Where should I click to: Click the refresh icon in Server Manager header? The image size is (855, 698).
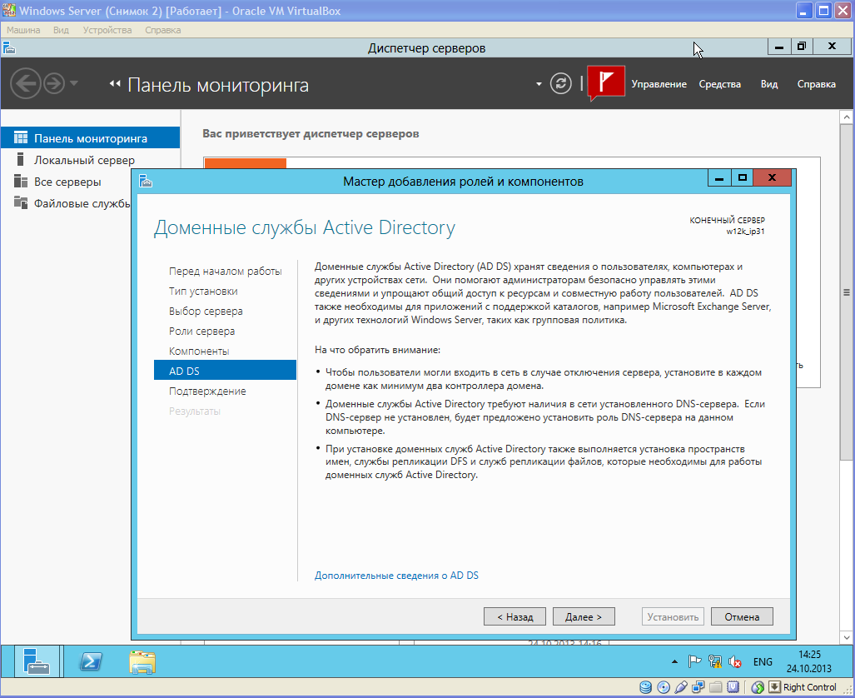click(x=560, y=83)
